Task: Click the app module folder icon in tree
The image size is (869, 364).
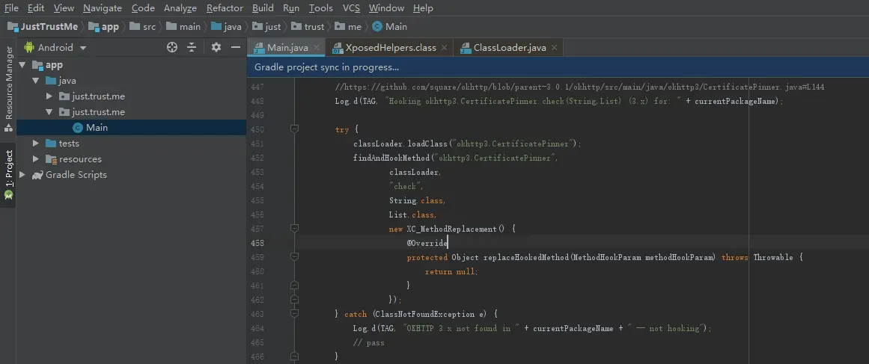Action: (x=37, y=65)
